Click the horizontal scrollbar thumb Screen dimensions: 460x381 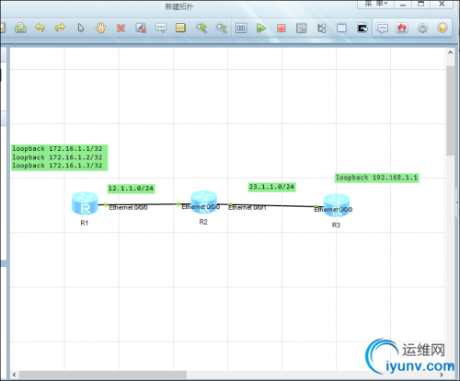103,375
